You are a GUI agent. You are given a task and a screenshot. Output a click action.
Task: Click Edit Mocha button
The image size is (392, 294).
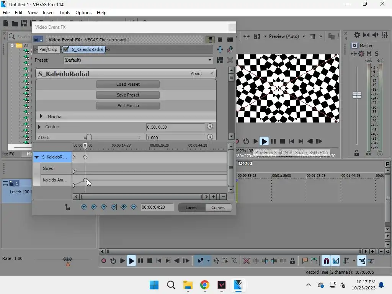pos(128,106)
